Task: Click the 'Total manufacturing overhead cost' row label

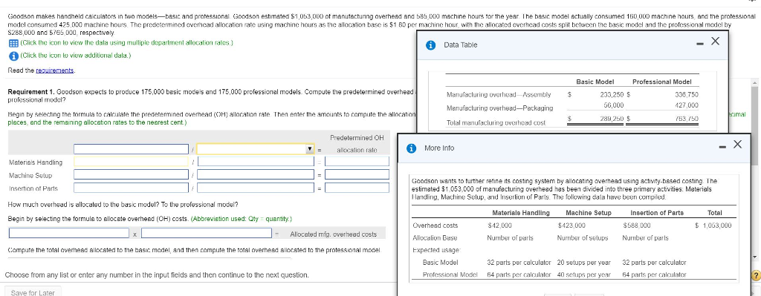Action: click(496, 122)
